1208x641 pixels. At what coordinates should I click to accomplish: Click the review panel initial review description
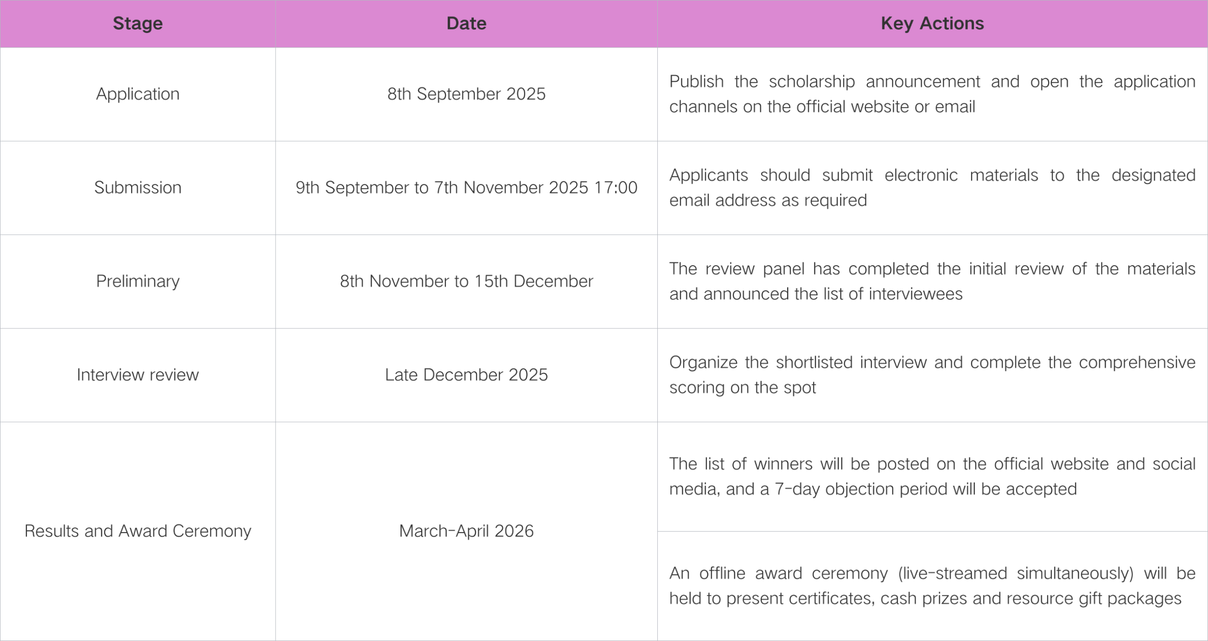(932, 281)
